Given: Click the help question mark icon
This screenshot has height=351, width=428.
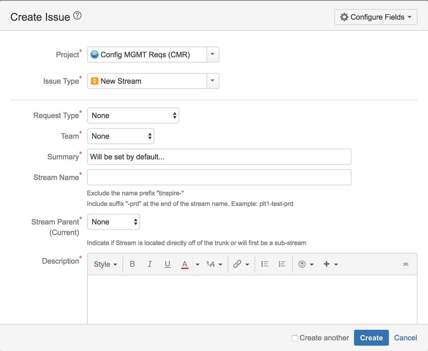Looking at the screenshot, I should coord(77,16).
